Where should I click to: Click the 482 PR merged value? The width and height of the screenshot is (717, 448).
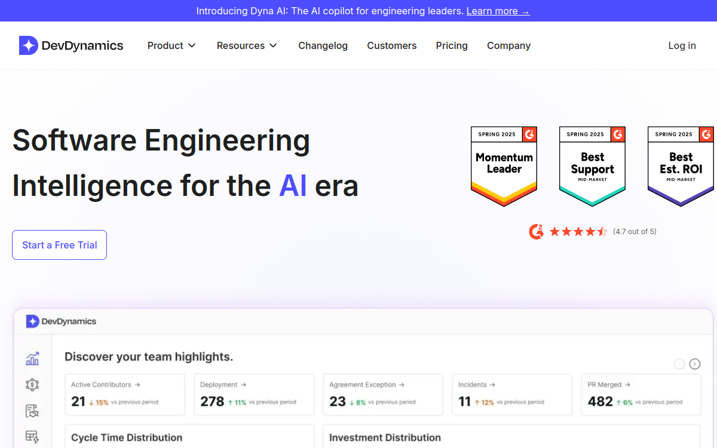[600, 401]
